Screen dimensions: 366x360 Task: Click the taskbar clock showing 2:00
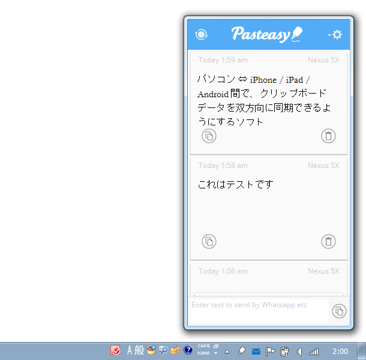(340, 351)
